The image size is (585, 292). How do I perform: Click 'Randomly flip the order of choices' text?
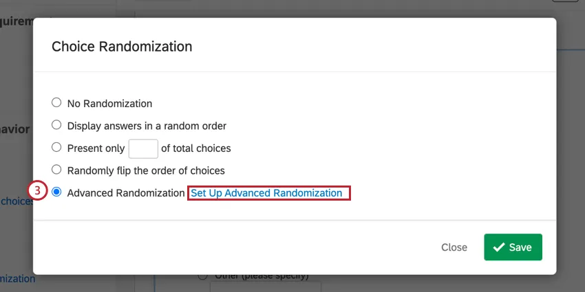click(146, 170)
